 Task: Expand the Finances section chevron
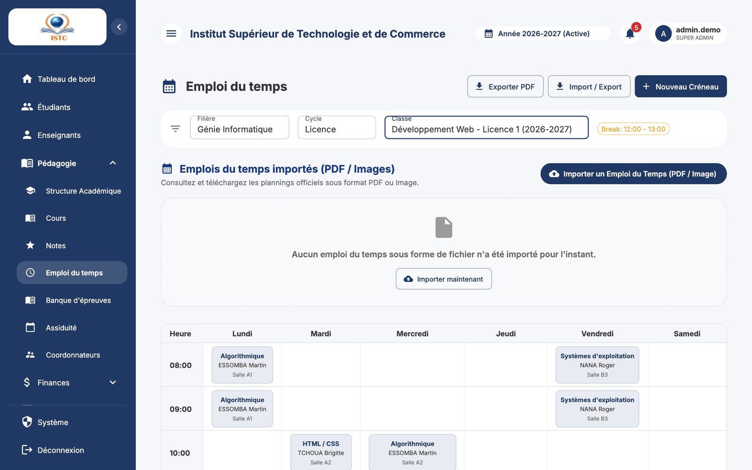click(x=113, y=383)
